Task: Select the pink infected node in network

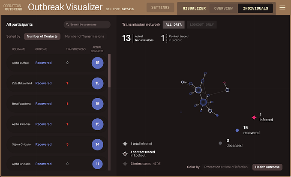Action: pyautogui.click(x=224, y=82)
